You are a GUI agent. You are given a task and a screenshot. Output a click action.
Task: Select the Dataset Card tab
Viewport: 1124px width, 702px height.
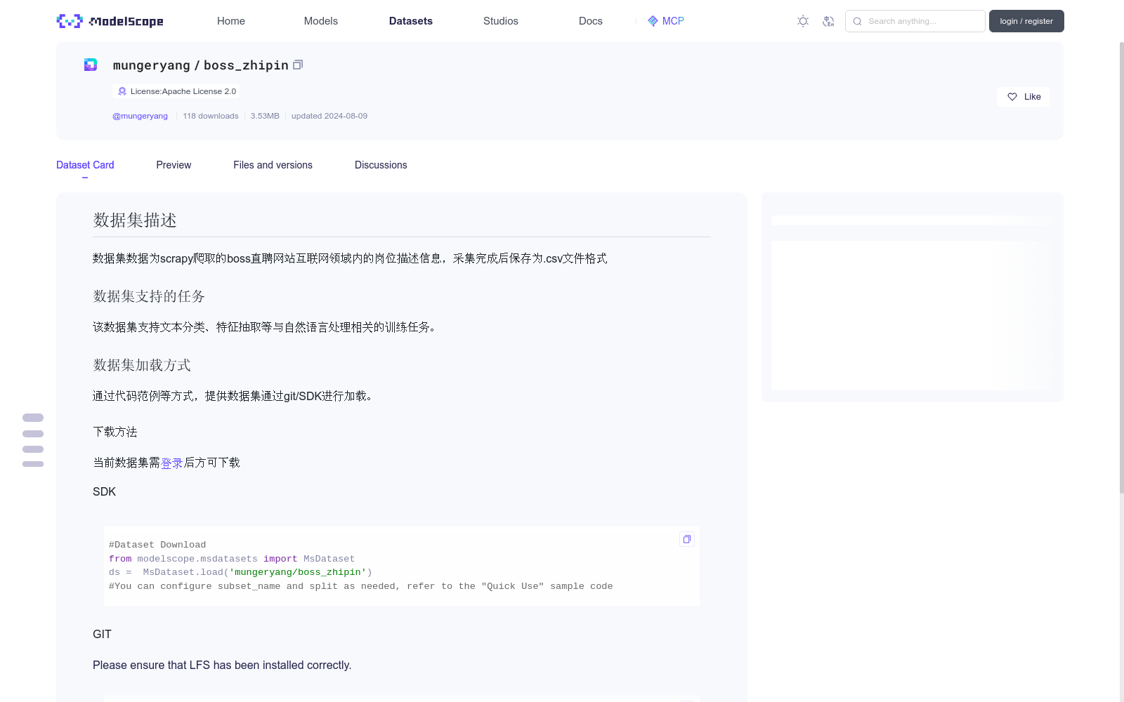point(85,165)
